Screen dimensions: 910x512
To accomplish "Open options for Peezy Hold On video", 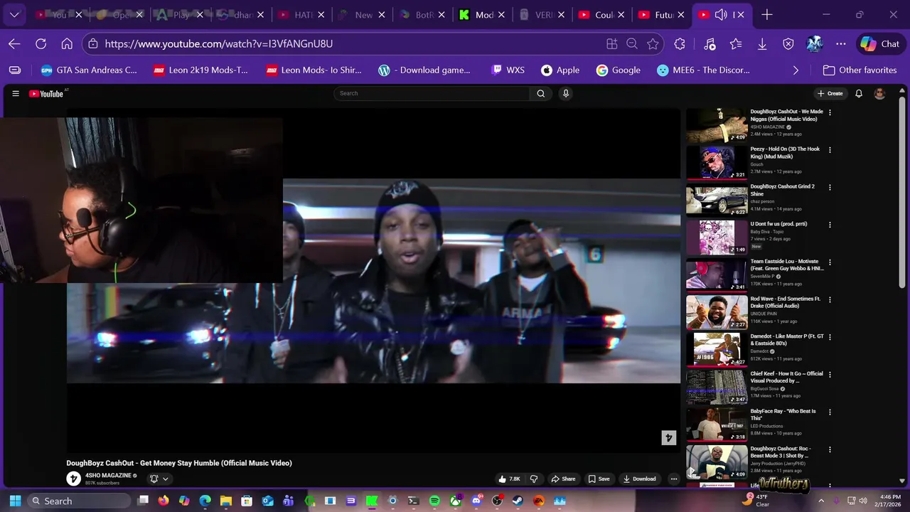I will click(x=830, y=150).
